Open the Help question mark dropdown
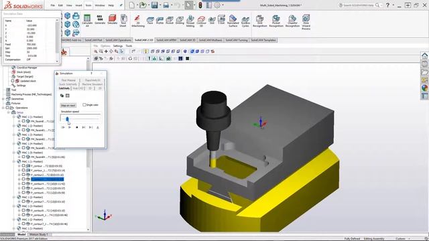This screenshot has height=241, width=429. point(393,5)
